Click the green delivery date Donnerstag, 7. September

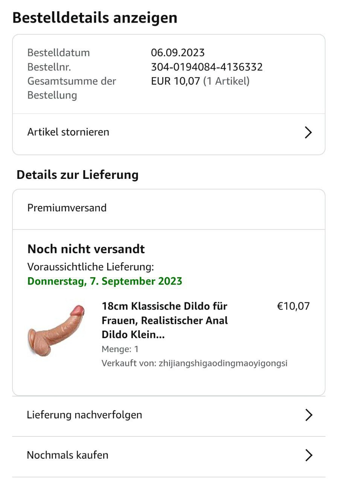click(x=105, y=281)
